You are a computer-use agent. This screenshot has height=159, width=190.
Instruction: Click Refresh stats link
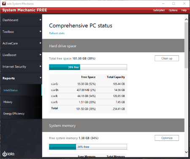tap(57, 33)
